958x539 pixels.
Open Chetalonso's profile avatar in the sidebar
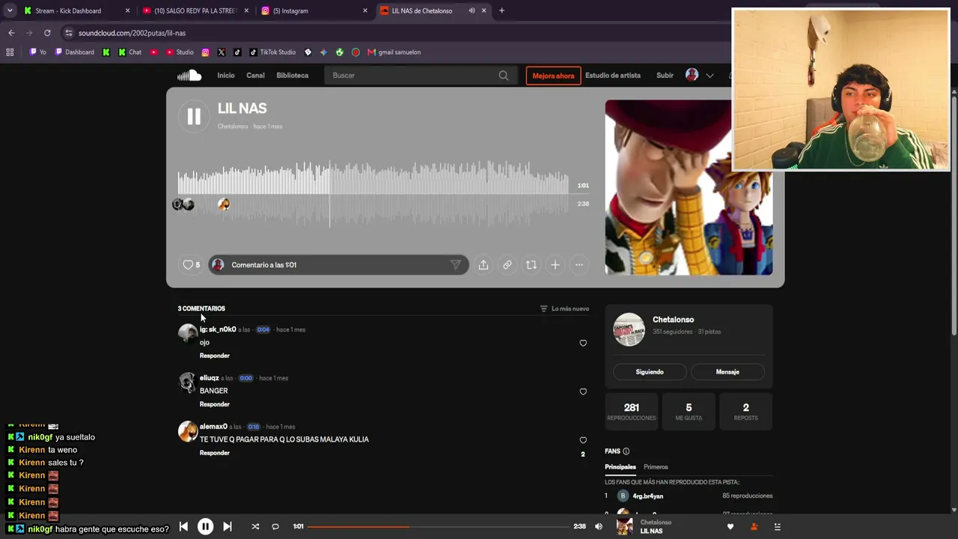629,329
